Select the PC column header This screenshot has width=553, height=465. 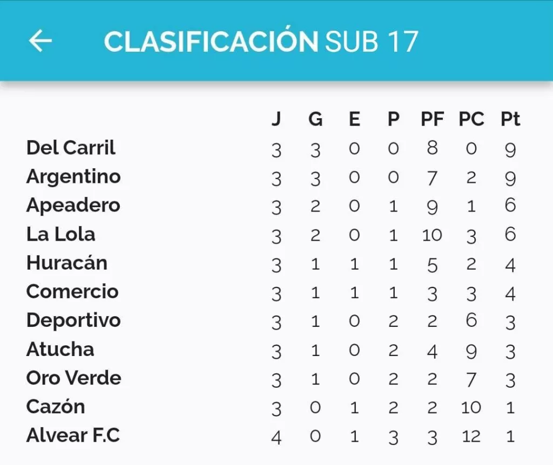tap(471, 119)
